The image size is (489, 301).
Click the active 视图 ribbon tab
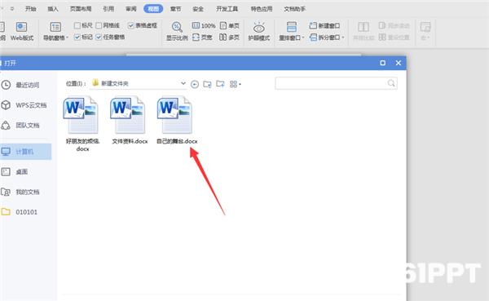pyautogui.click(x=153, y=9)
